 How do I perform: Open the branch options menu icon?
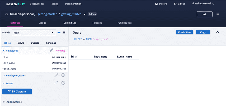(x=64, y=33)
